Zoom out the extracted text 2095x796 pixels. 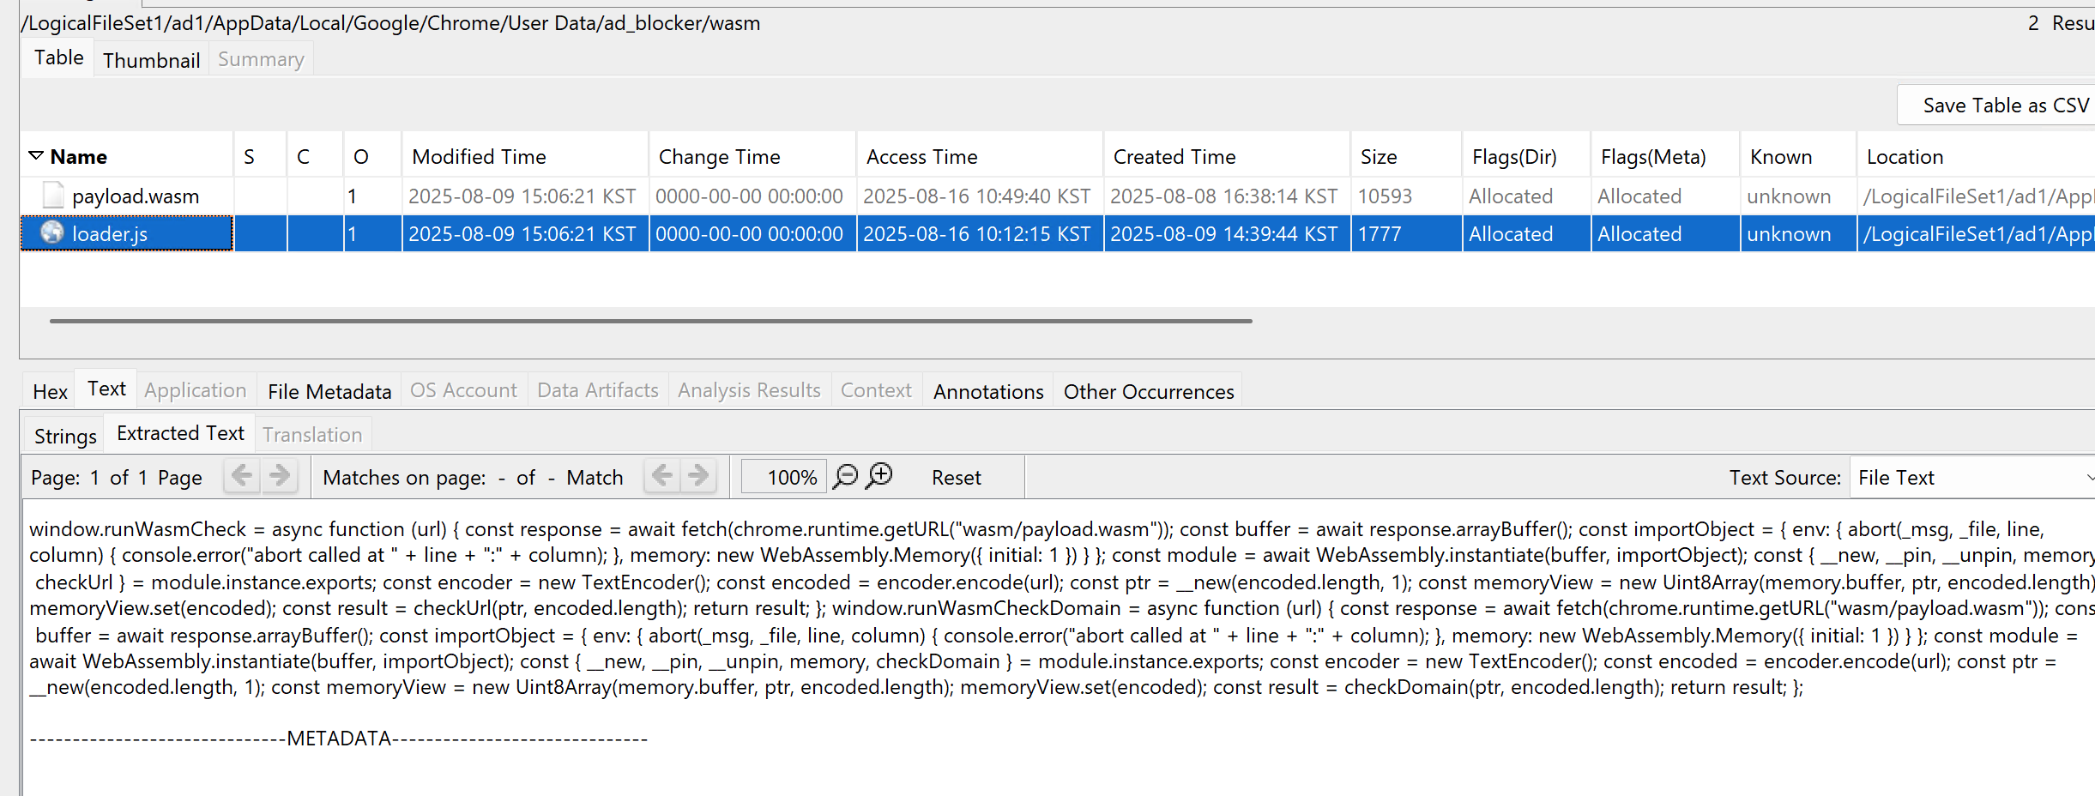point(846,476)
